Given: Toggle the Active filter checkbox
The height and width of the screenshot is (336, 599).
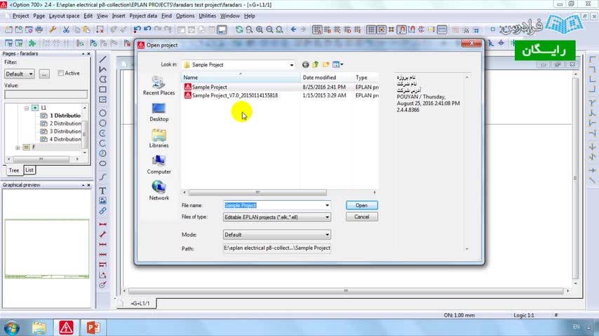Looking at the screenshot, I should click(x=61, y=73).
